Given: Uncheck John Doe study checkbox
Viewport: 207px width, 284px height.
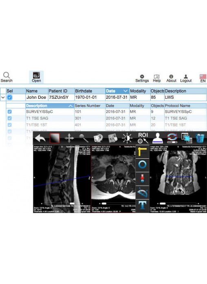Looking at the screenshot, I should coord(10,98).
